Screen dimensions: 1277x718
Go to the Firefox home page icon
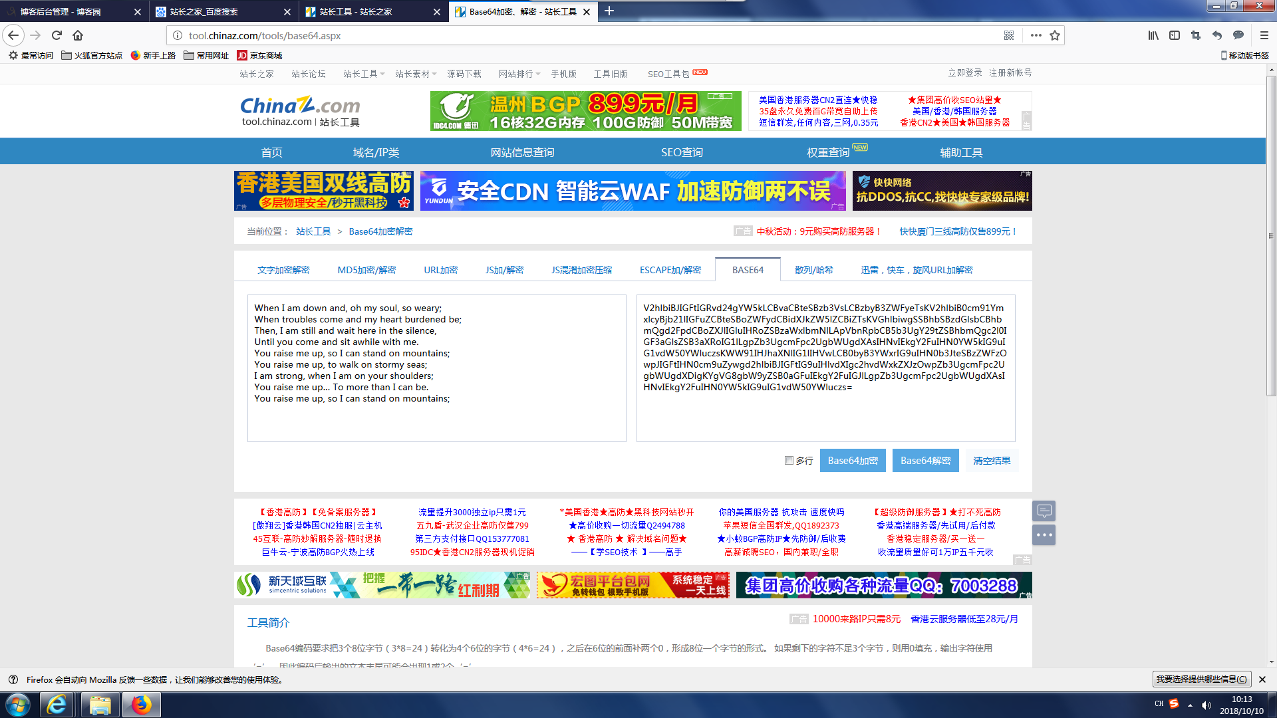78,35
